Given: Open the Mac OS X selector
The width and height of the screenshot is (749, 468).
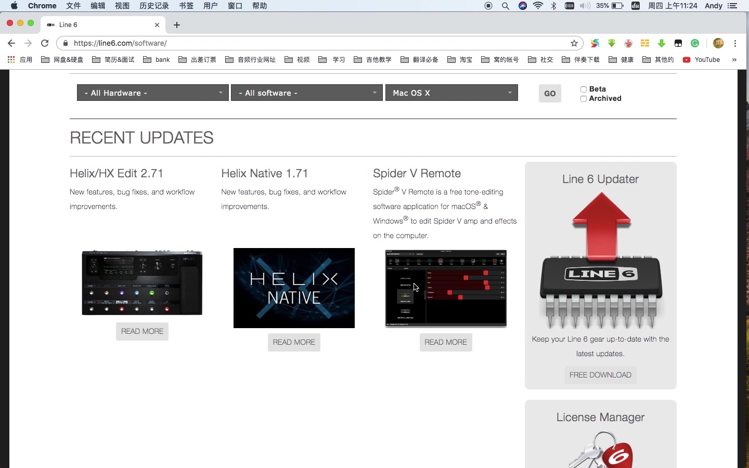Looking at the screenshot, I should point(451,93).
